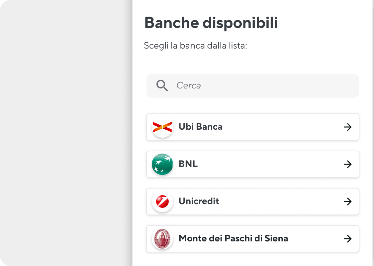Click the arrow icon next to Unicredit
The image size is (374, 266).
(x=348, y=201)
